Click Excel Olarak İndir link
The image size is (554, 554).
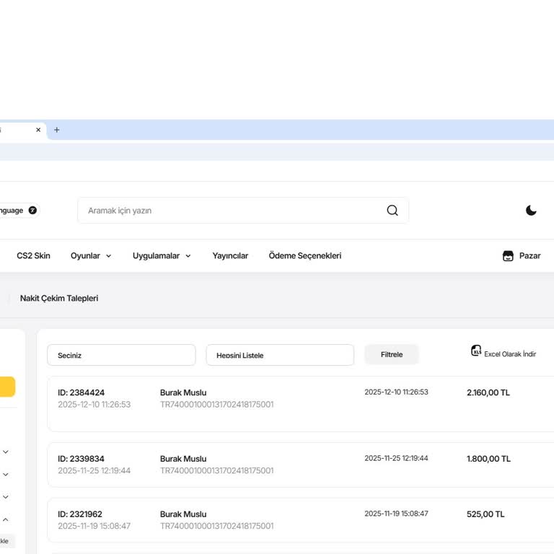click(509, 354)
